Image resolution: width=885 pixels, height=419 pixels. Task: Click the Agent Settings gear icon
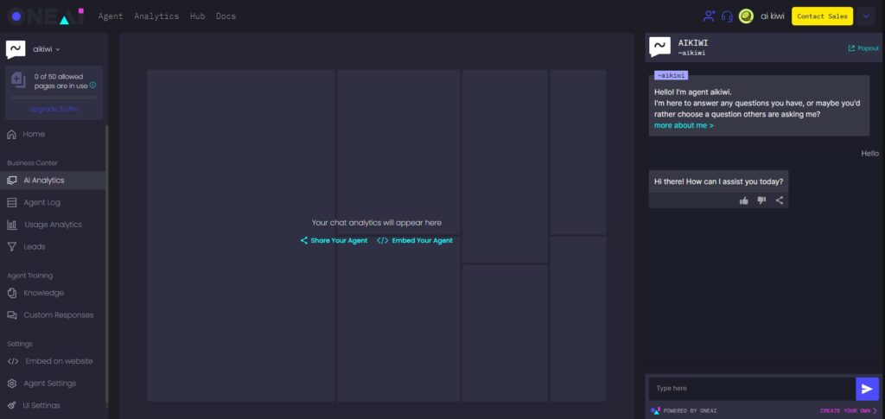coord(12,384)
